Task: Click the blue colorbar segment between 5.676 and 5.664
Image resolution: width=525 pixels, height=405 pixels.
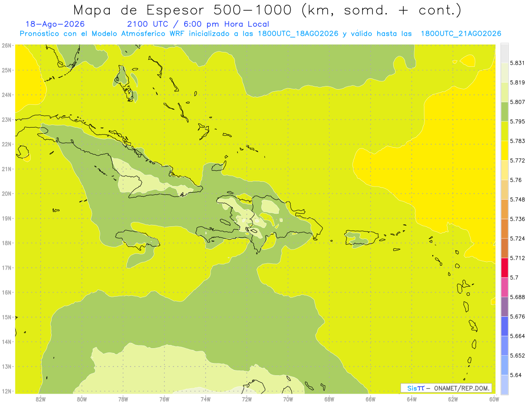Action: point(504,326)
